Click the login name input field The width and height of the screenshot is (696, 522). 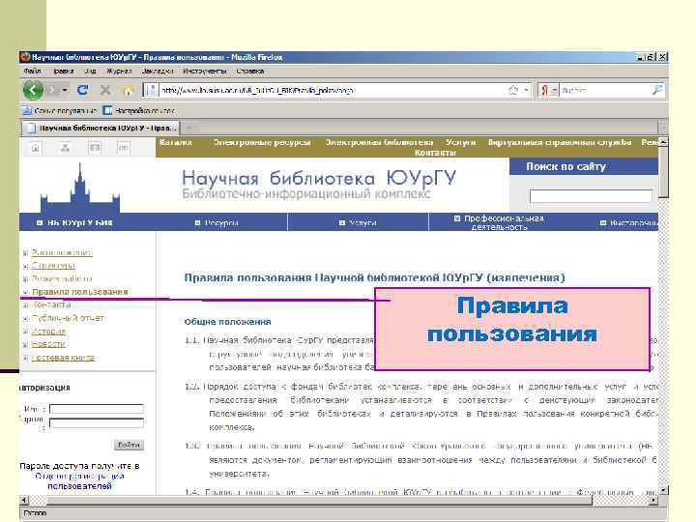tap(97, 409)
